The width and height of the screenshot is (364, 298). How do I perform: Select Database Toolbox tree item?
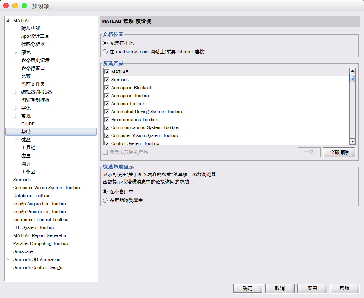tap(31, 196)
